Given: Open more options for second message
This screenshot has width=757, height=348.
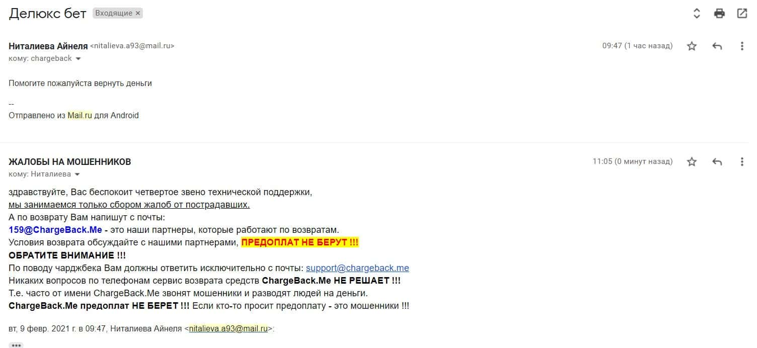Looking at the screenshot, I should [742, 162].
